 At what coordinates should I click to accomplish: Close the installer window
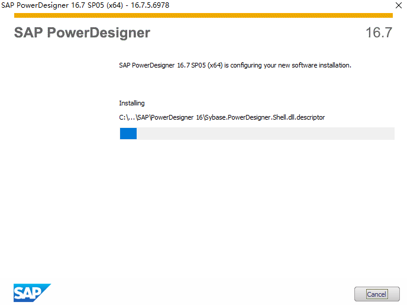pyautogui.click(x=399, y=5)
